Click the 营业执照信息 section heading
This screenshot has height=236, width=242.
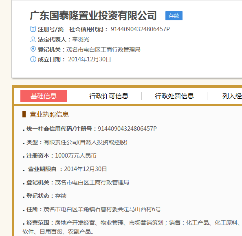[49, 115]
